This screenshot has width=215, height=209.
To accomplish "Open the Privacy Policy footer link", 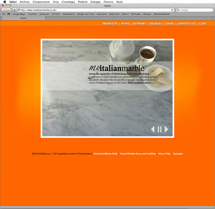I will pyautogui.click(x=164, y=153).
